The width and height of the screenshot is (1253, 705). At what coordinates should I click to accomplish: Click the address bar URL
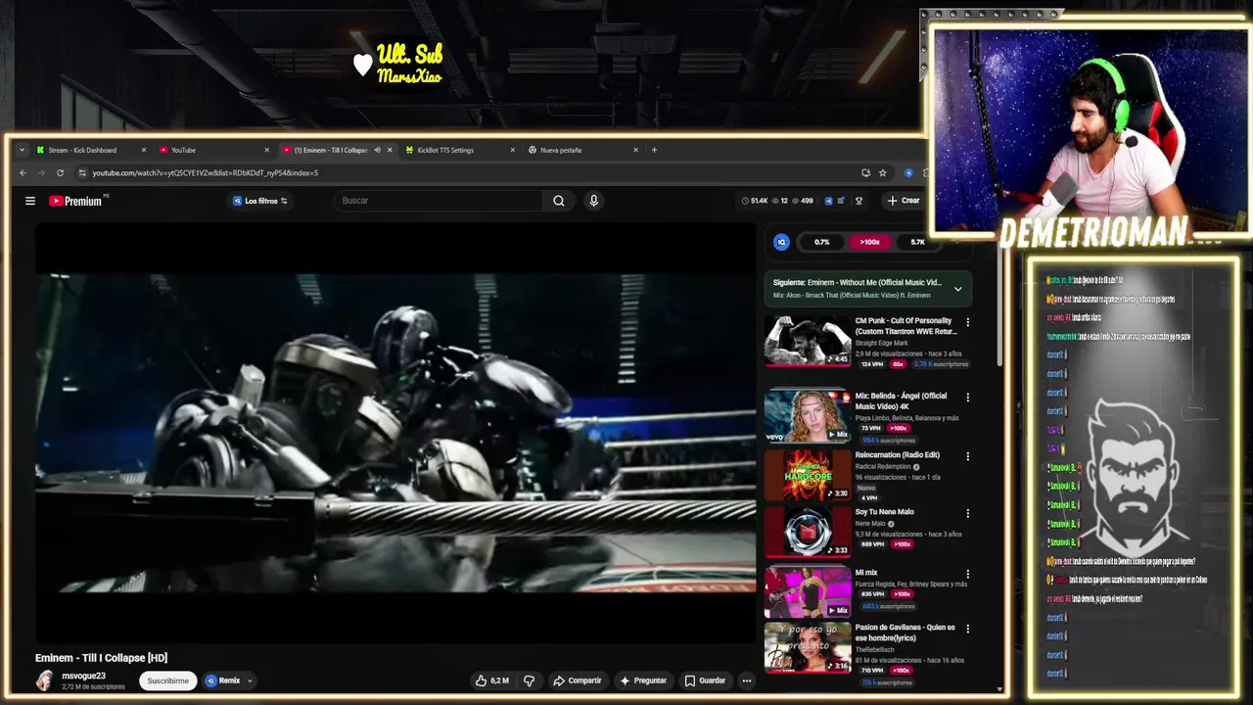point(206,173)
